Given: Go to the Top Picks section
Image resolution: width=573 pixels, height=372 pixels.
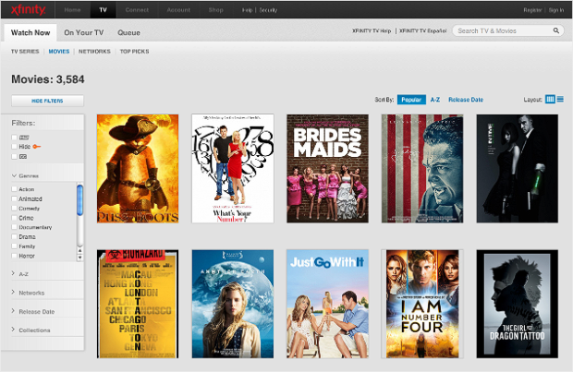Looking at the screenshot, I should pos(135,52).
